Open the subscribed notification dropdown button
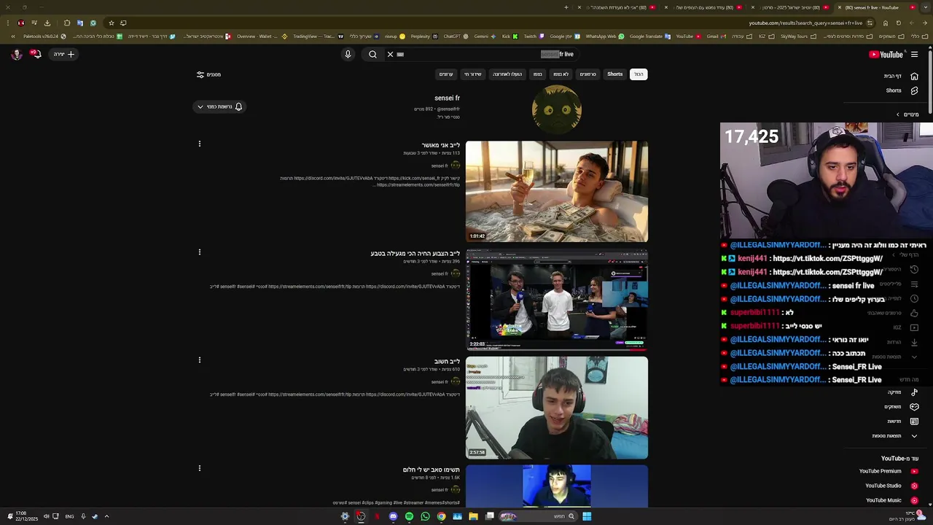Viewport: 933px width, 525px height. 219,106
